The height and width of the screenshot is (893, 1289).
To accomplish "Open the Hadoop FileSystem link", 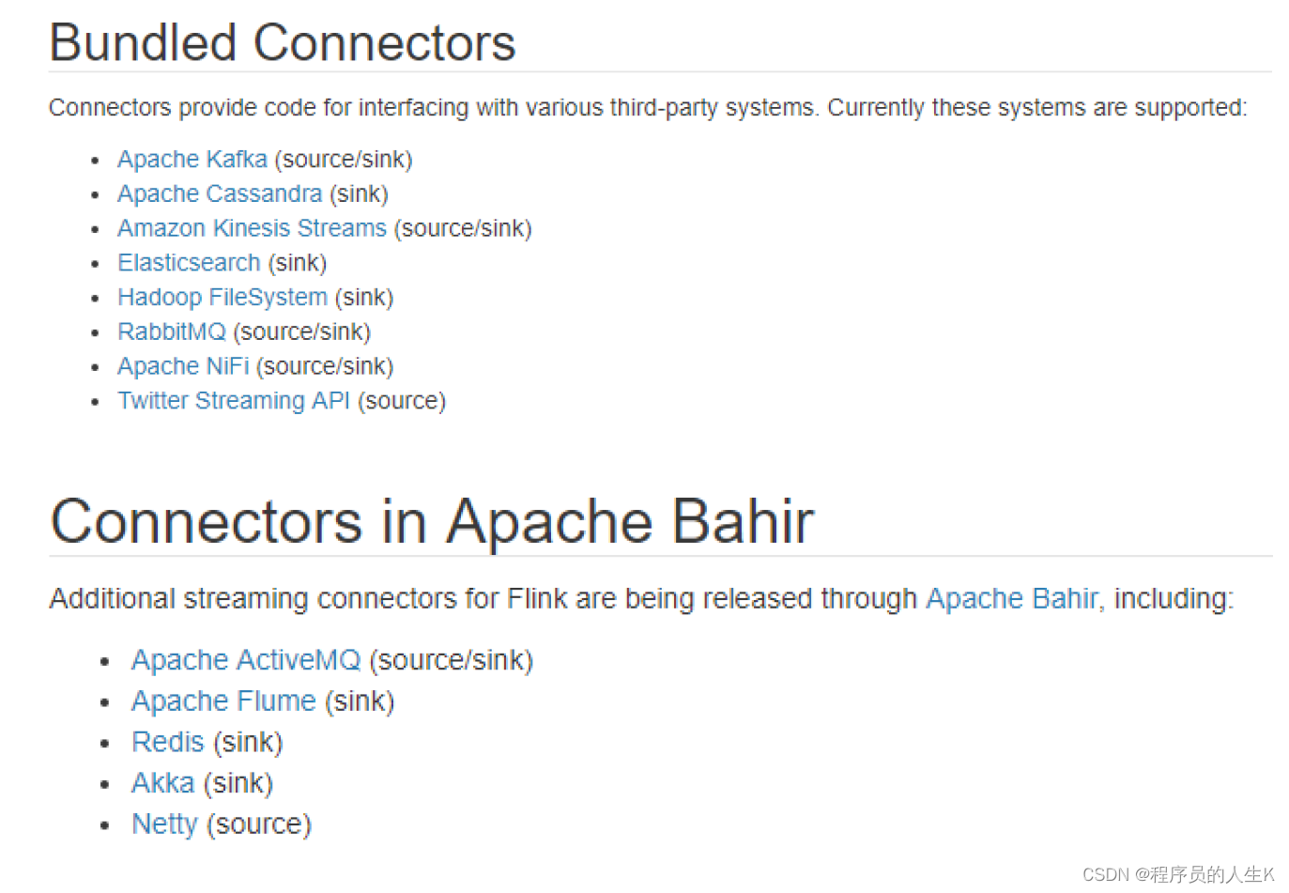I will 222,298.
